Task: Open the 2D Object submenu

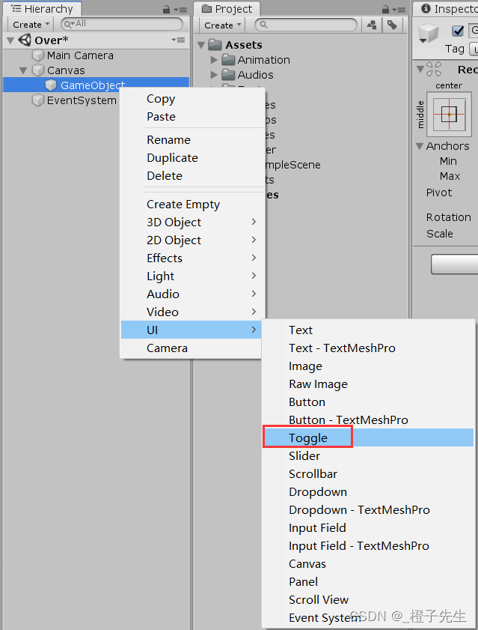Action: (x=191, y=240)
